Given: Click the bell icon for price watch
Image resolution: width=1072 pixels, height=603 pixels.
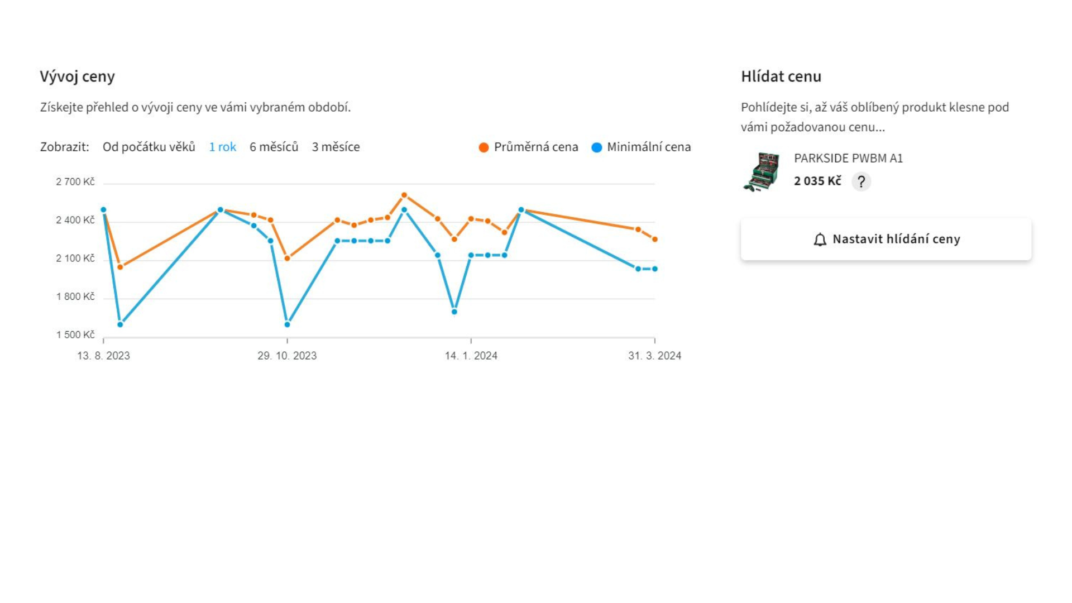Looking at the screenshot, I should click(x=820, y=240).
